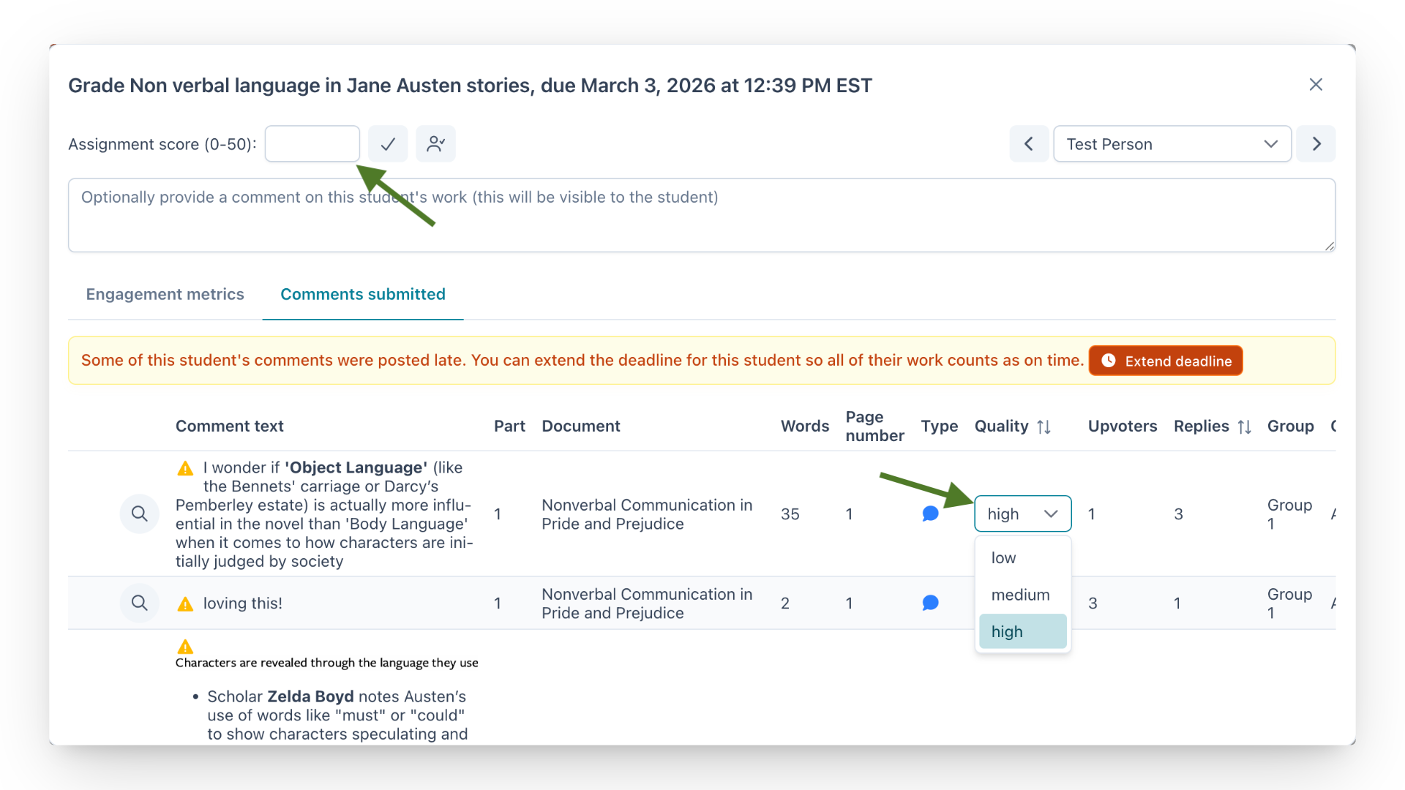
Task: Click 'loving this!' comment text
Action: (243, 603)
